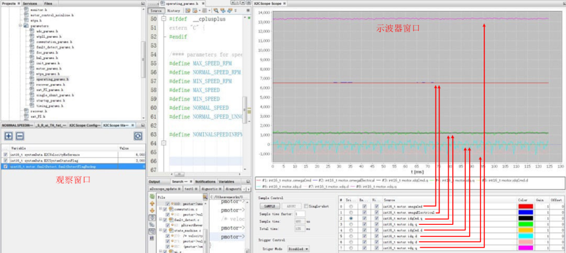Click the red color swatch for omegaCmd
566x253 pixels.
[x=525, y=206]
